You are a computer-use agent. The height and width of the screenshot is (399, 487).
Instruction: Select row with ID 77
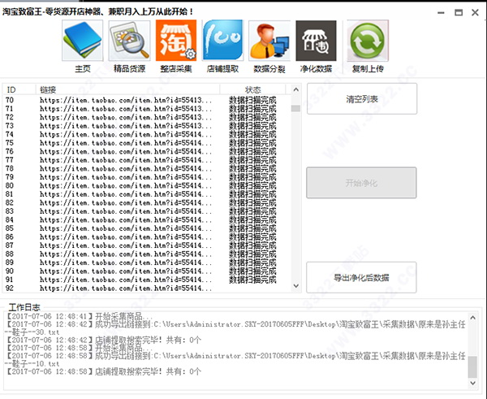[x=147, y=160]
